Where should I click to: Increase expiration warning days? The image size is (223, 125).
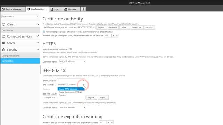pos(108,122)
